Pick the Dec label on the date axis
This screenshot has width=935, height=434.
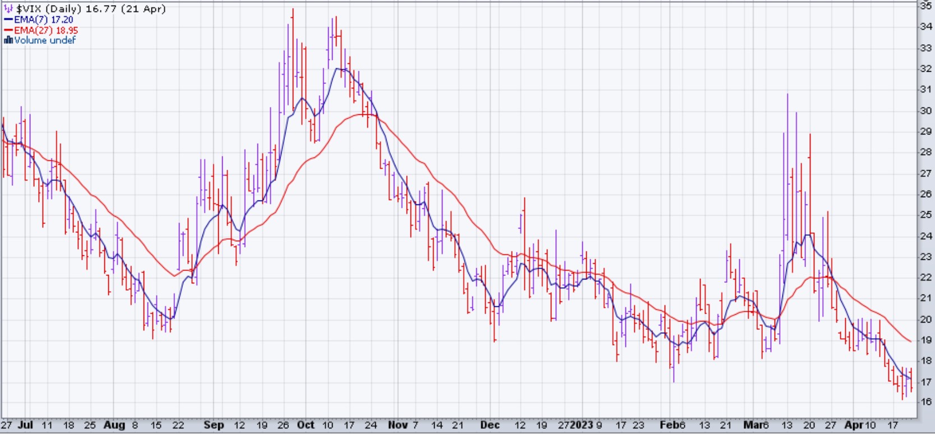pos(490,425)
